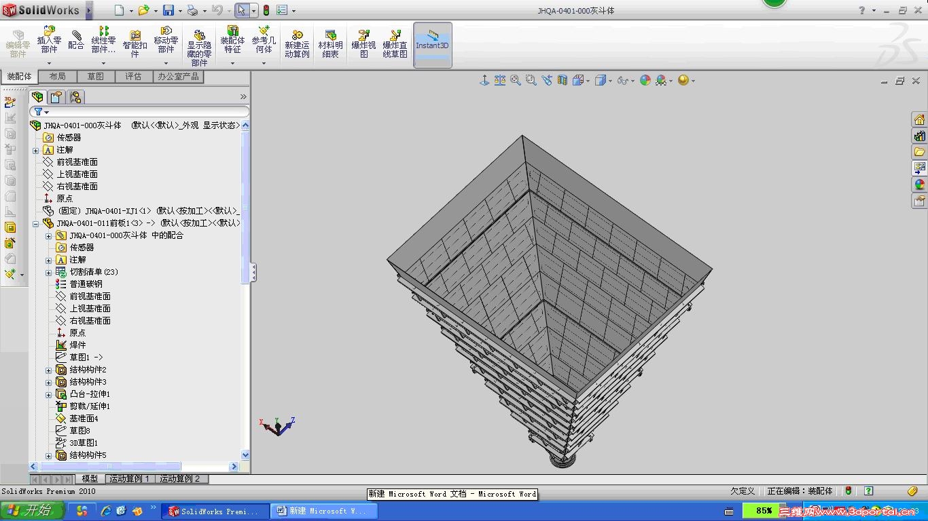Click the Zoom to Fit magnifier icon
928x521 pixels.
pyautogui.click(x=516, y=80)
